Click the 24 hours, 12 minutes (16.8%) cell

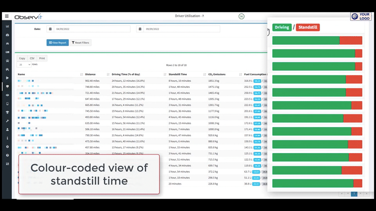pos(128,81)
